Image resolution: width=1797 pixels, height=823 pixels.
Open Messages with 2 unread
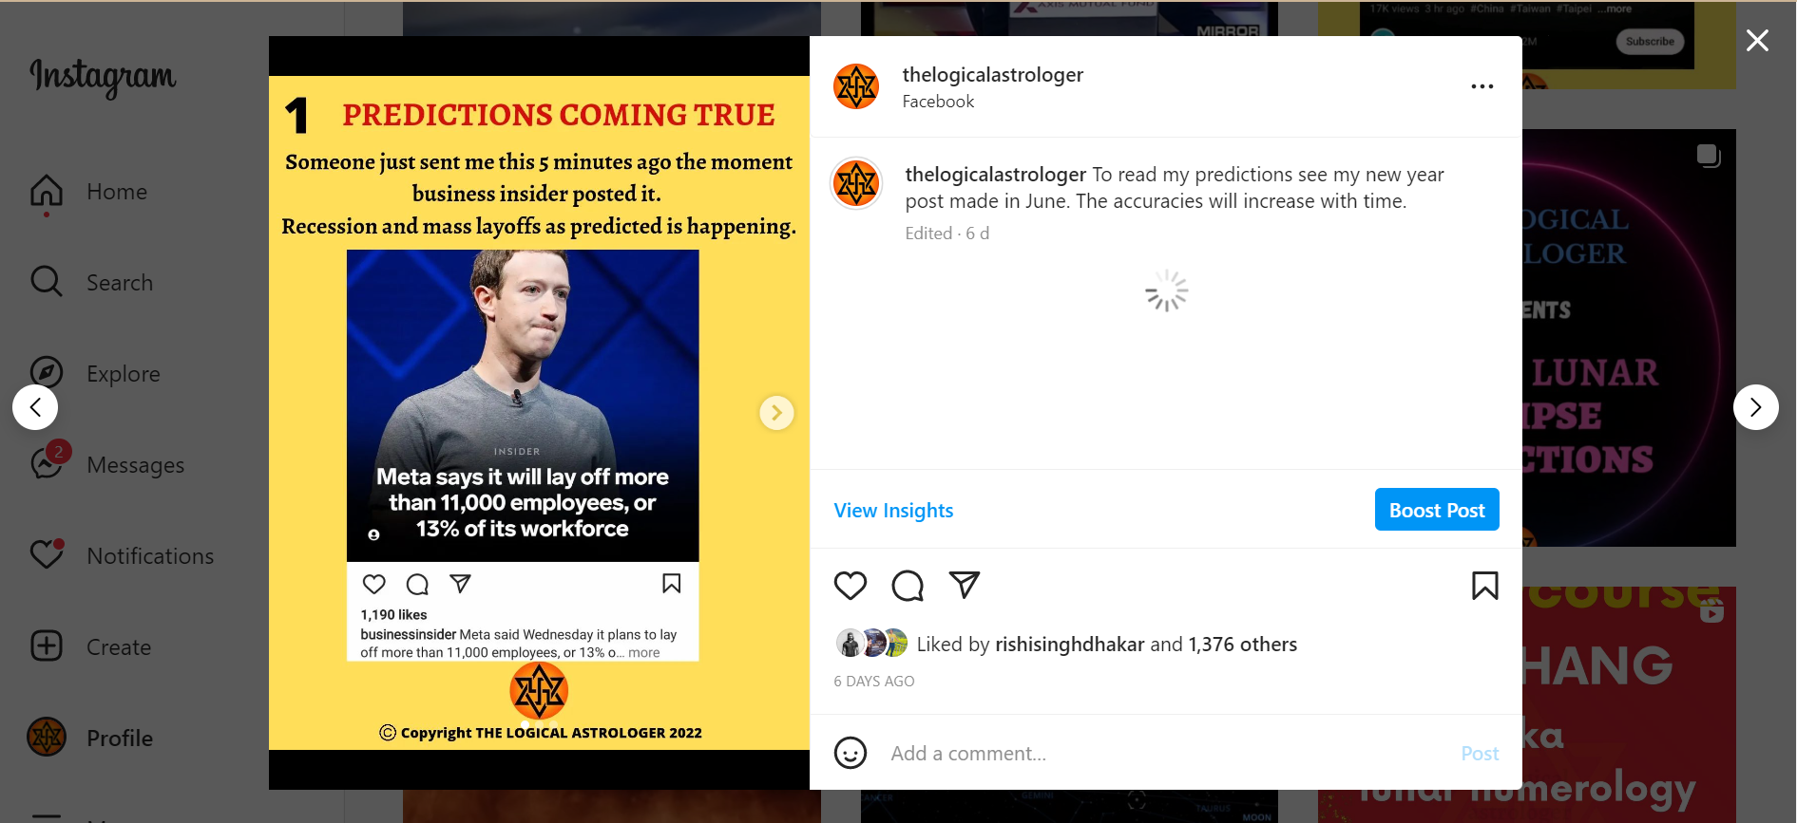107,465
